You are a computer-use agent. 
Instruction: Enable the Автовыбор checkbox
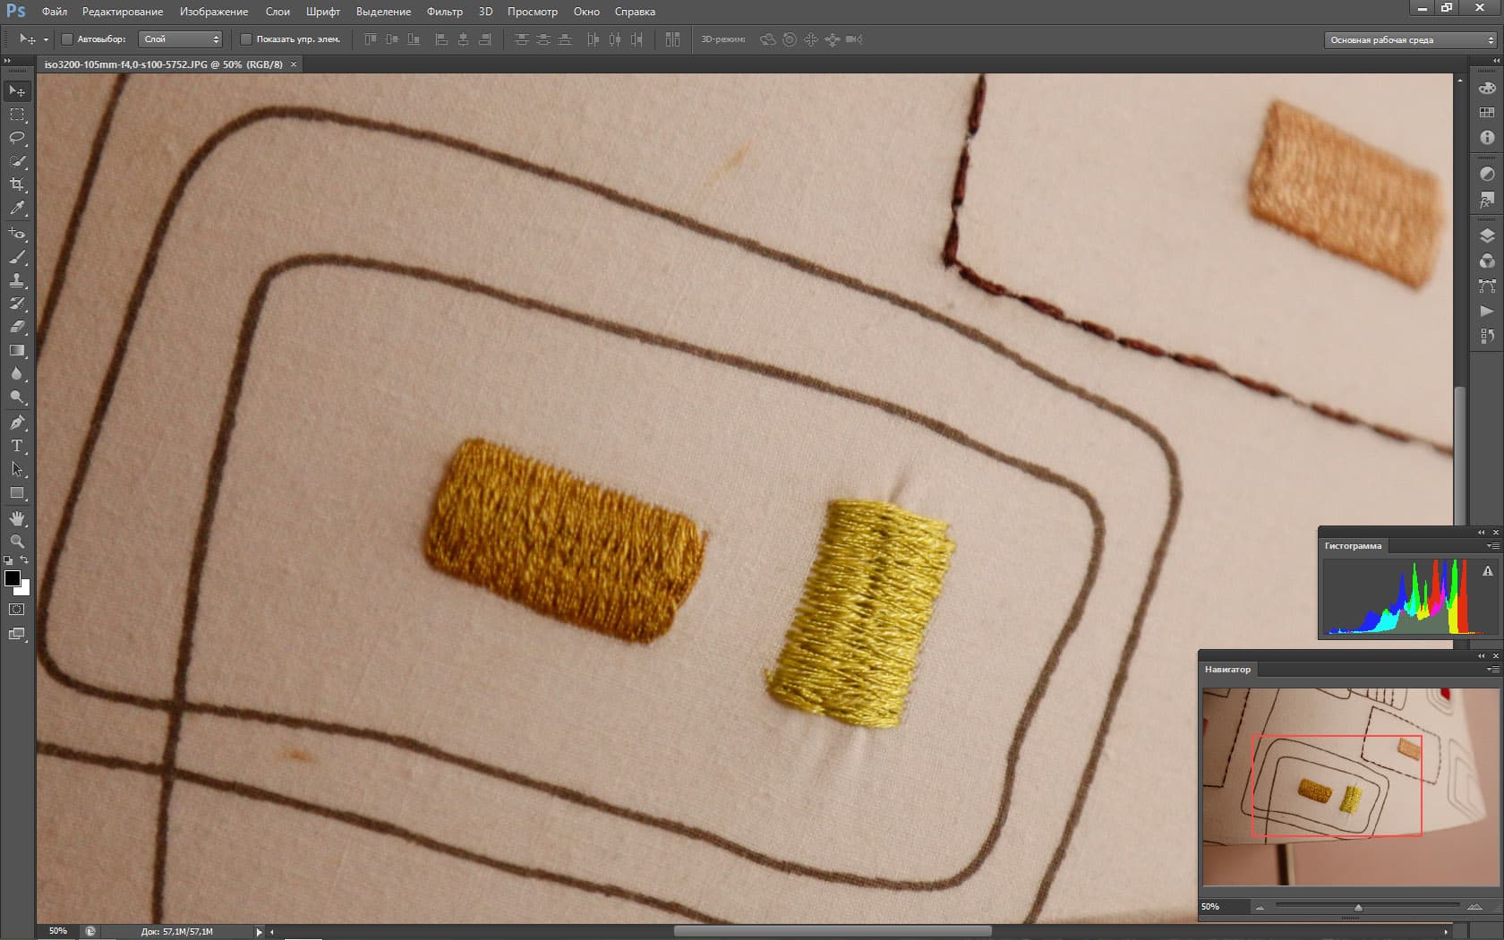[x=67, y=39]
